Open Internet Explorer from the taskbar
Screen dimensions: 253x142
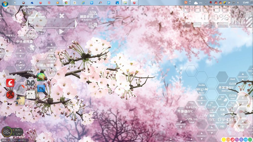(83, 3)
